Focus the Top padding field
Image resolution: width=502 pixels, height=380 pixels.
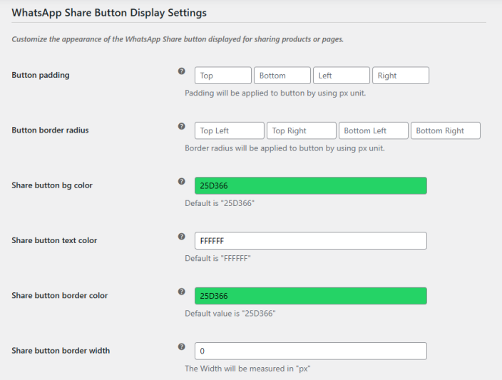[x=222, y=76]
